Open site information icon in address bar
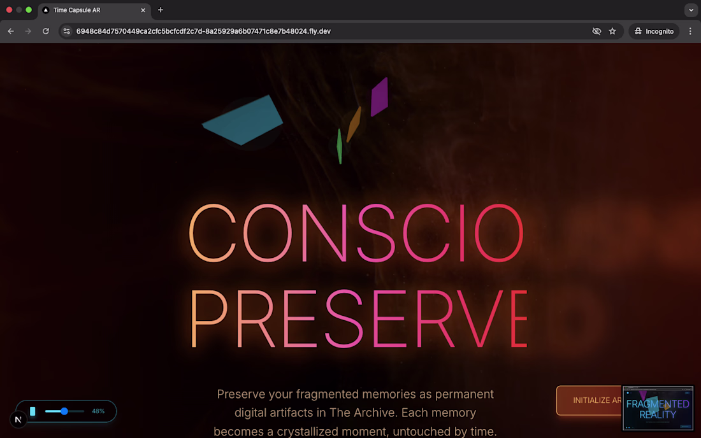 tap(67, 31)
